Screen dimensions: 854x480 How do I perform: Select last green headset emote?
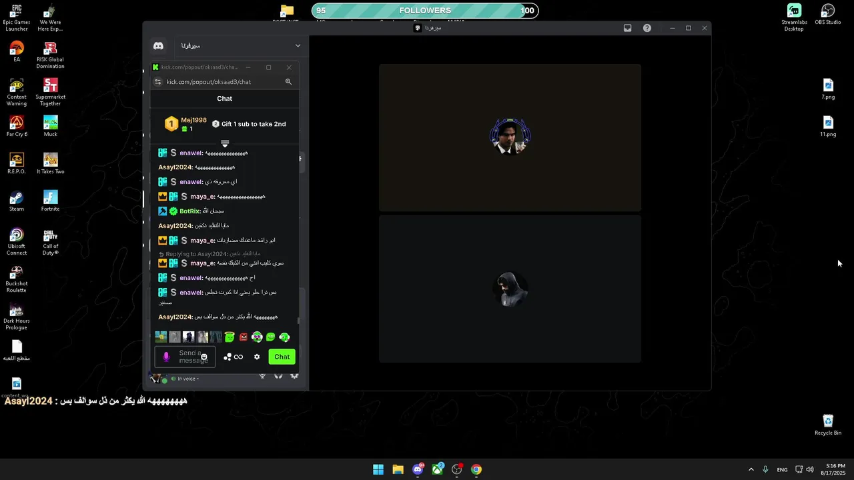click(285, 337)
